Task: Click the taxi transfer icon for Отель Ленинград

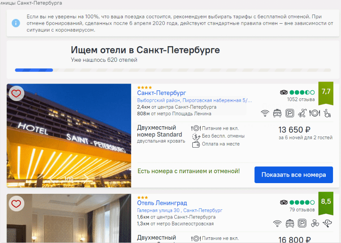Action: 290,224
